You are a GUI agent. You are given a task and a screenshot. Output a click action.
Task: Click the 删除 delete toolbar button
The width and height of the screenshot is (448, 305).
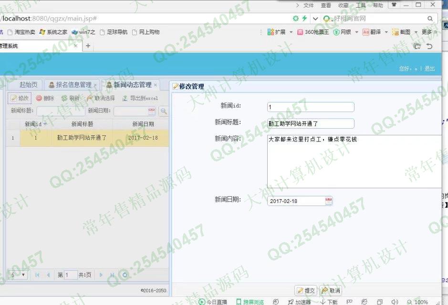pos(45,98)
